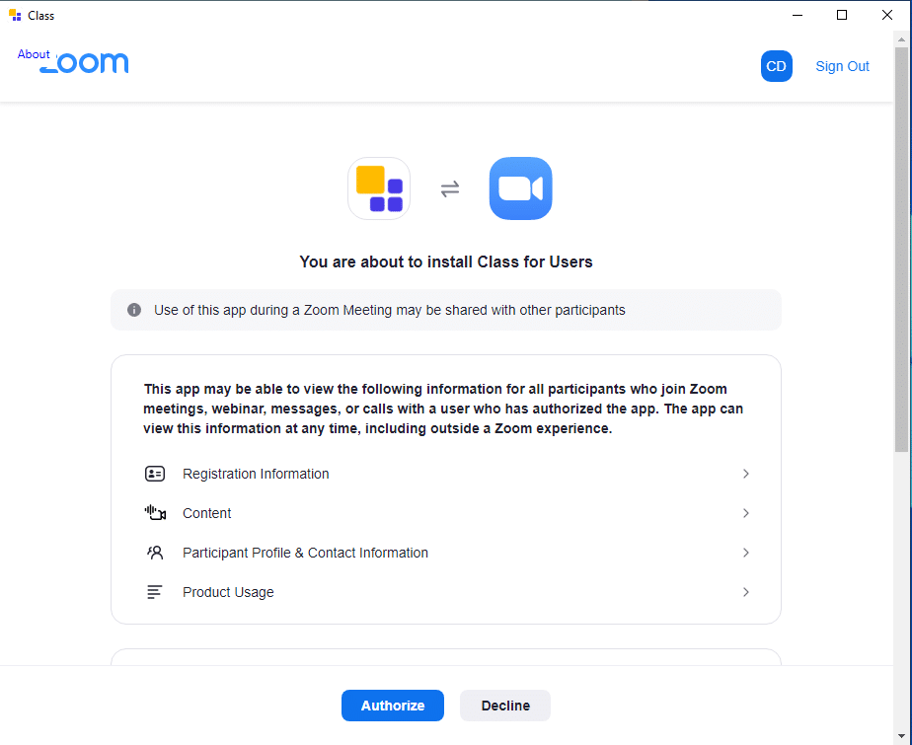Click the Sign Out link
The width and height of the screenshot is (912, 745).
click(842, 66)
